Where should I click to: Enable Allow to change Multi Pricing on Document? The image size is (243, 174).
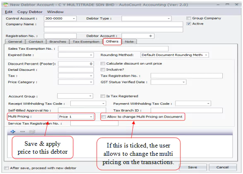(x=103, y=116)
